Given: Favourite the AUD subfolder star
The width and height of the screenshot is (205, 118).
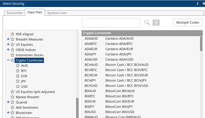Looking at the screenshot, I should pos(18,66).
